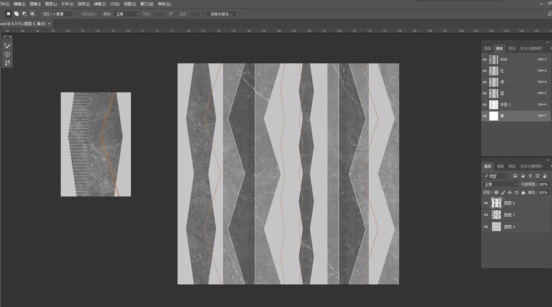Screen dimensions: 552x307
Task: Open the 样式 style dropdown
Action: 127,14
